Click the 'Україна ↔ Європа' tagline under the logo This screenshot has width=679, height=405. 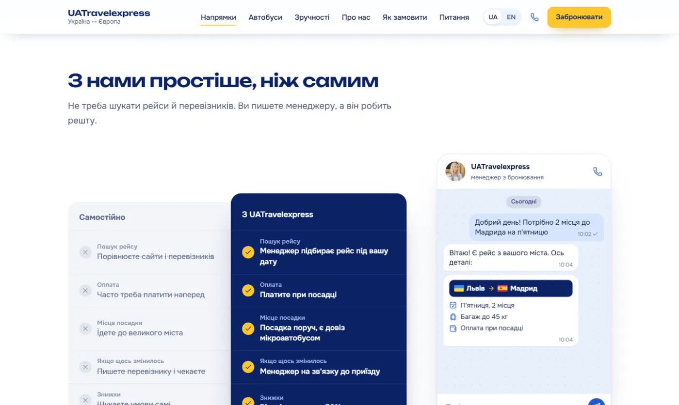pyautogui.click(x=94, y=22)
